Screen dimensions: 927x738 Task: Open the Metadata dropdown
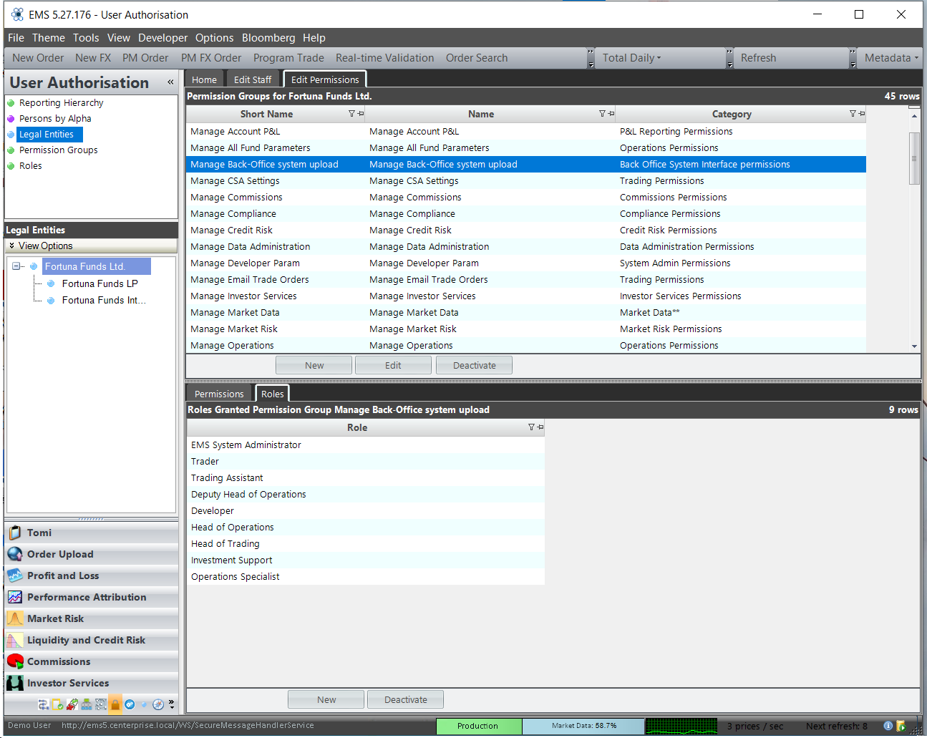(x=890, y=58)
